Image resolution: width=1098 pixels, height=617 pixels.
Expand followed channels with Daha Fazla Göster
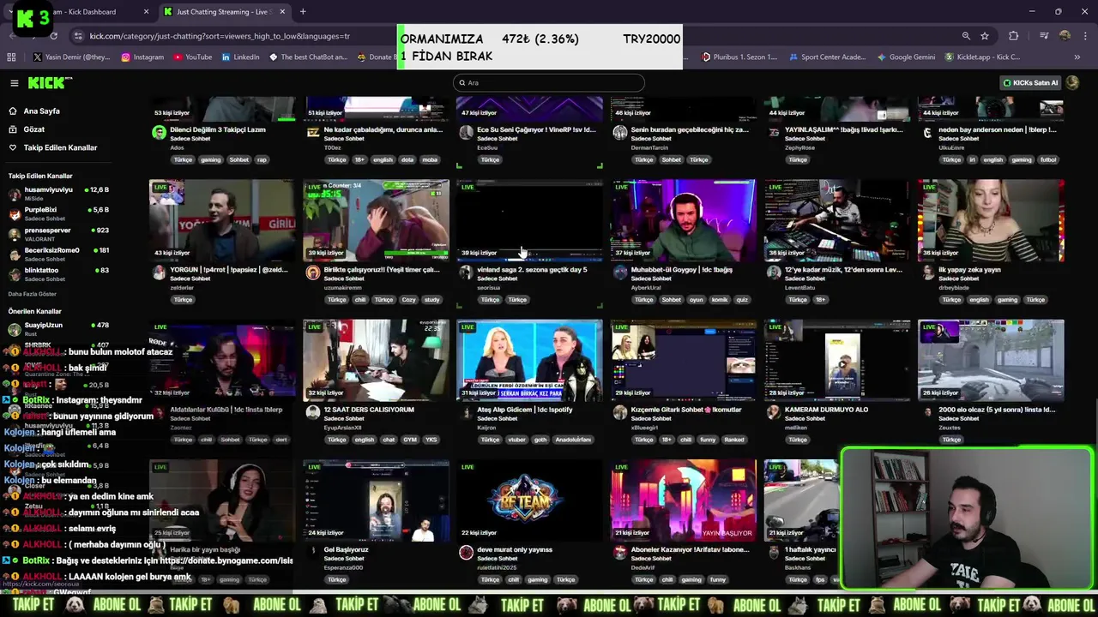pyautogui.click(x=33, y=294)
